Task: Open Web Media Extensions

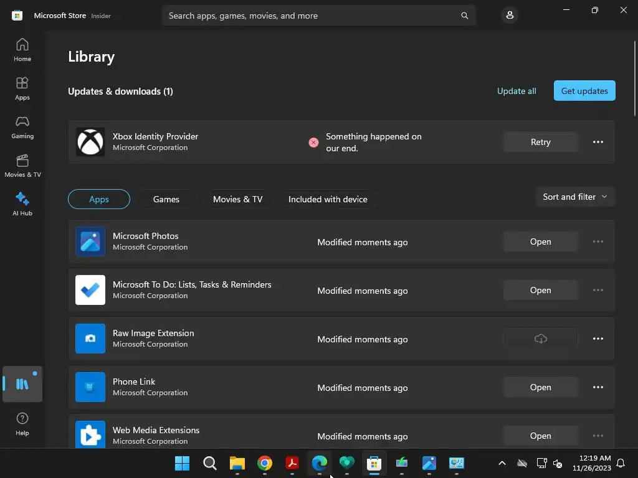Action: click(x=540, y=436)
